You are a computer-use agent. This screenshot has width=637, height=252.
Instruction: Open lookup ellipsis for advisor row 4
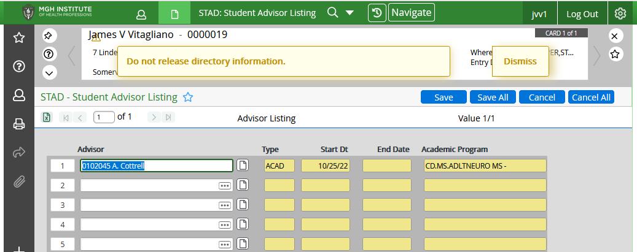[x=225, y=225]
